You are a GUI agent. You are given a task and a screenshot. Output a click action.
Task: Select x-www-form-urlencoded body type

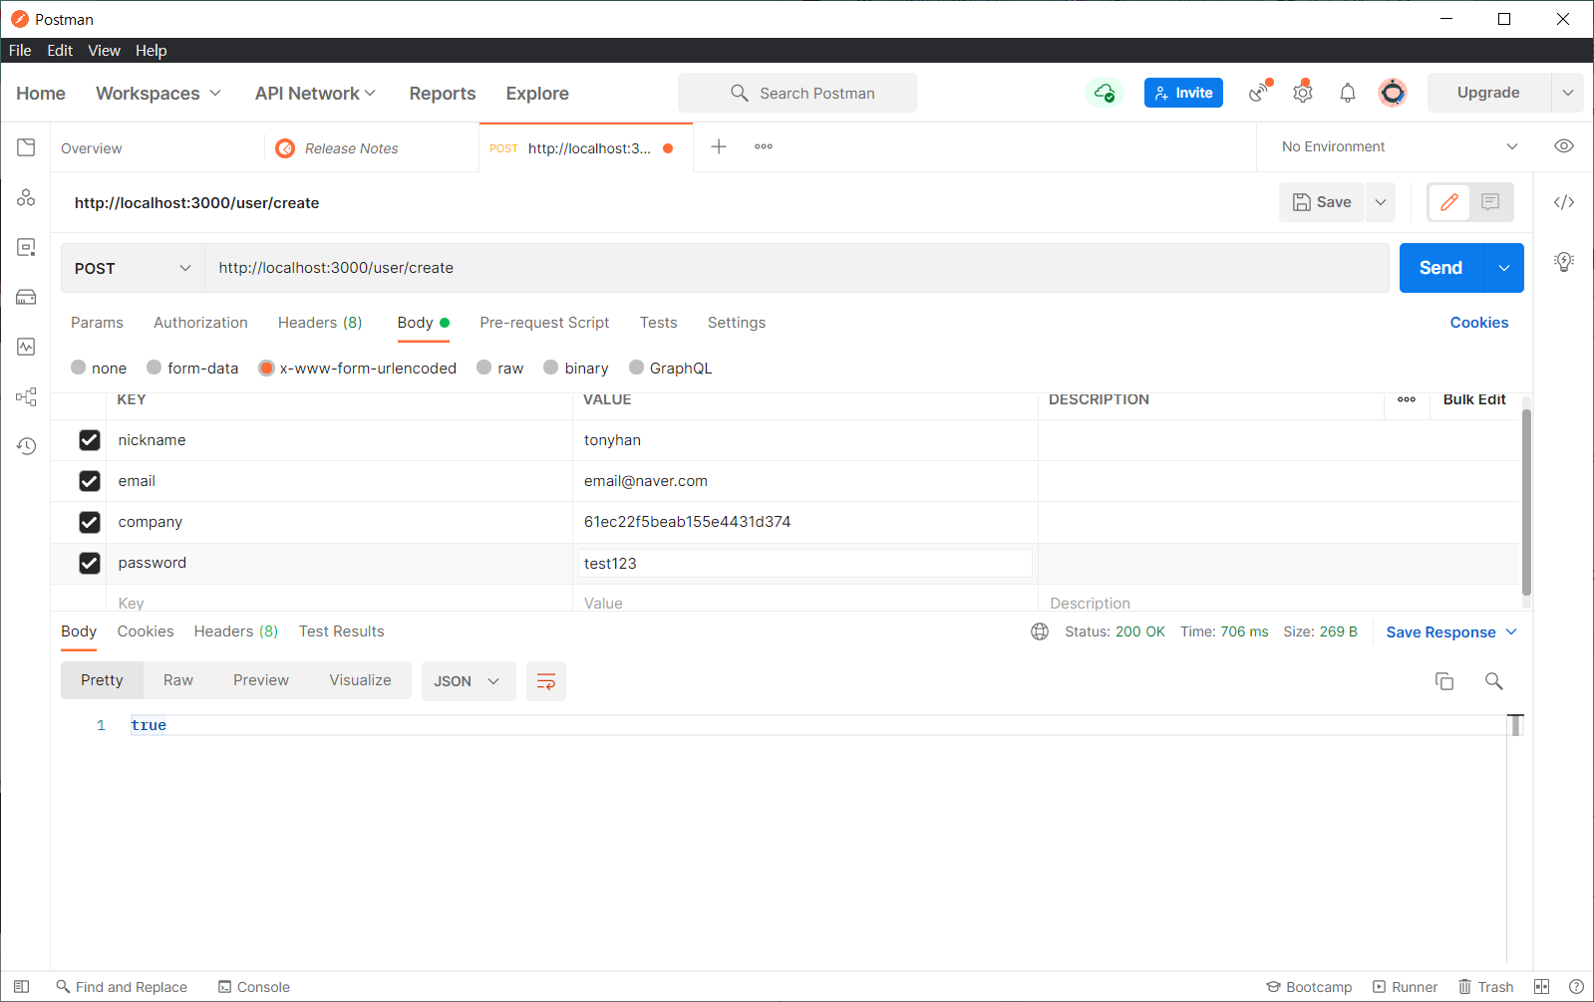(x=266, y=368)
